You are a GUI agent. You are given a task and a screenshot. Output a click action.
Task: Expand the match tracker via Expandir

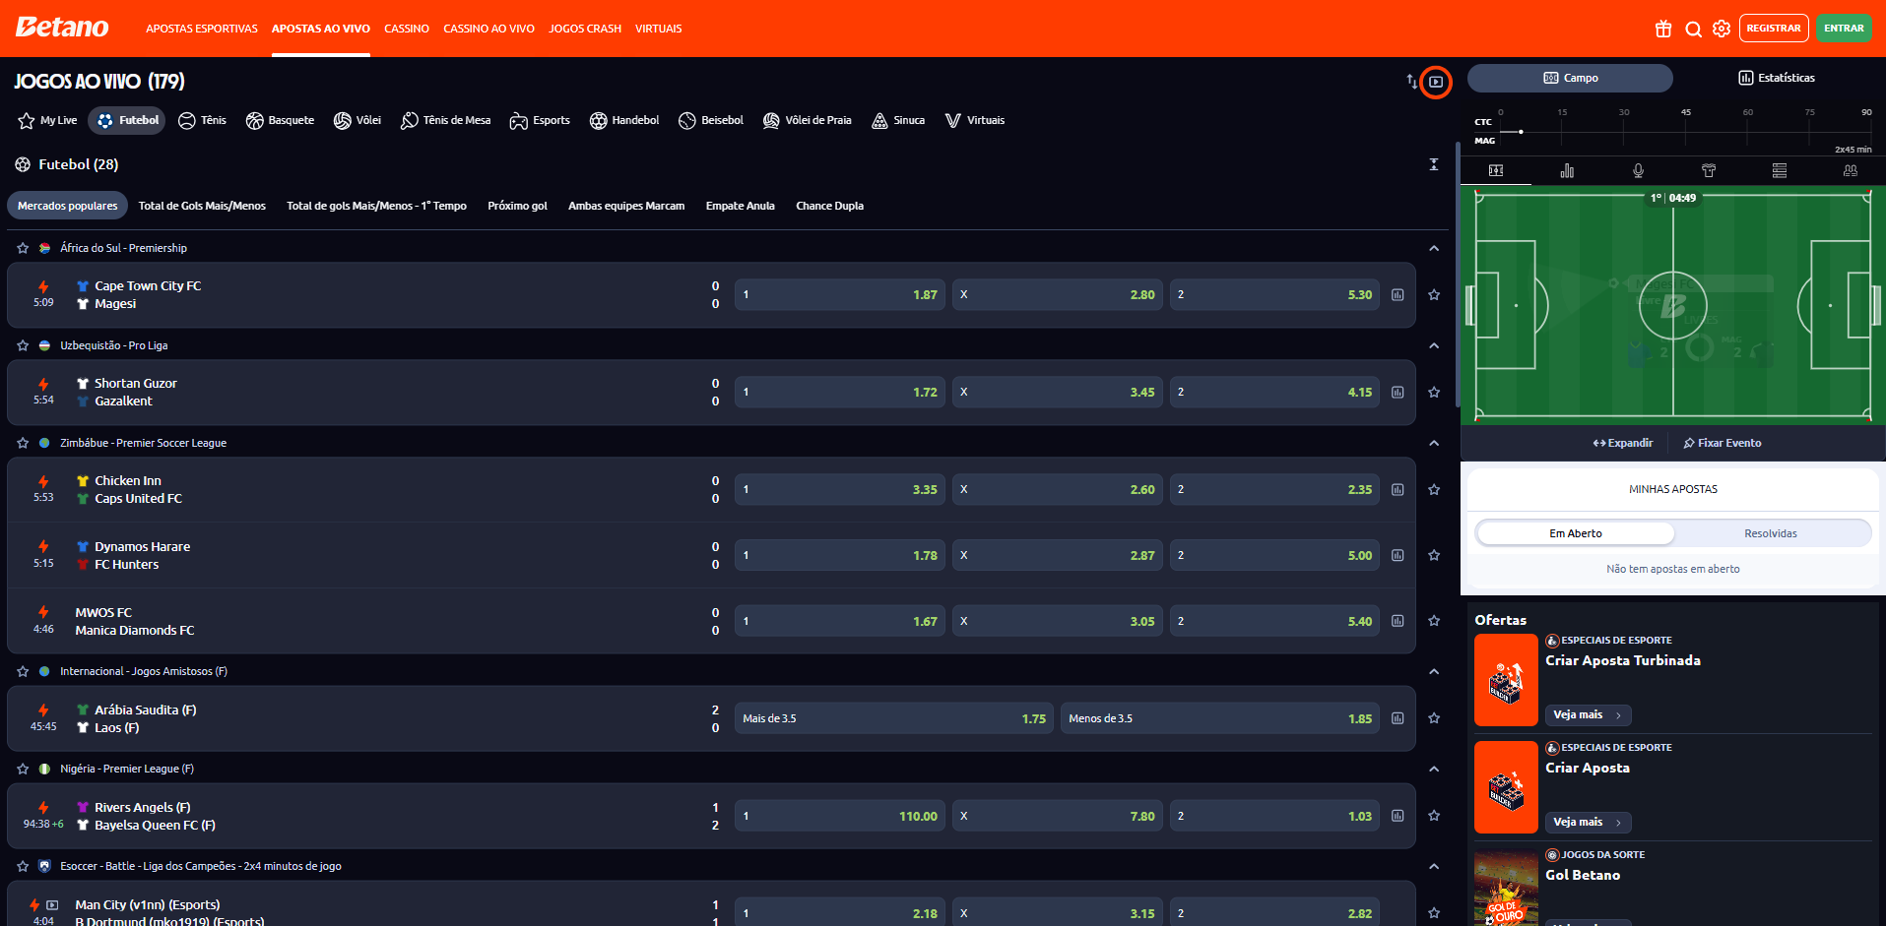[1622, 443]
